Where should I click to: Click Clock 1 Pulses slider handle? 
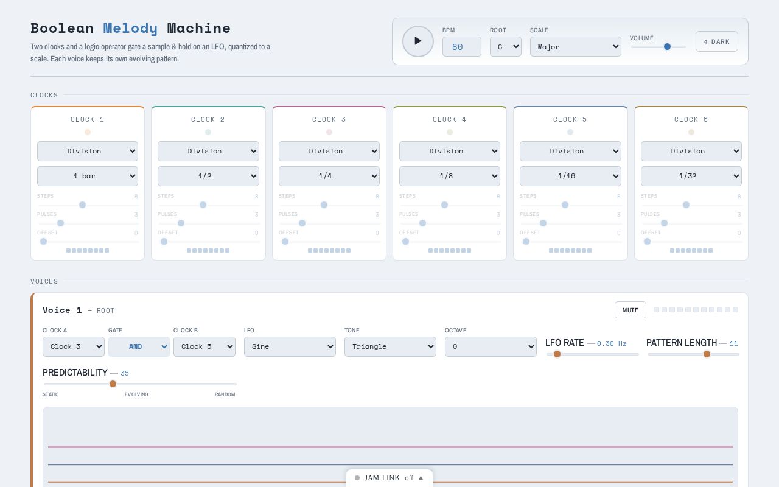point(60,223)
